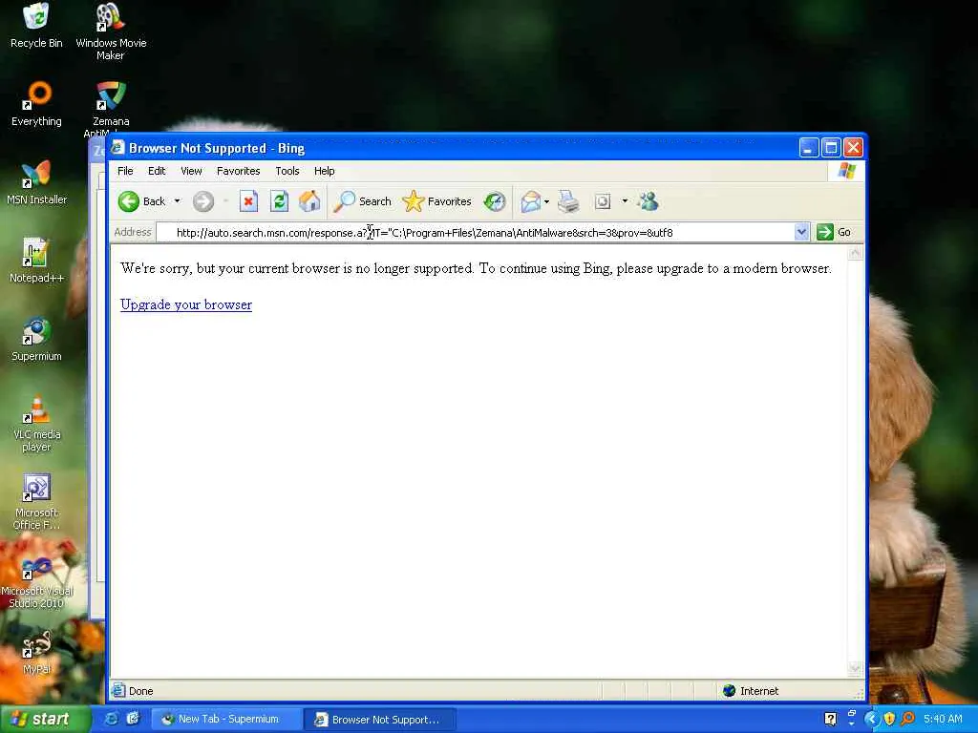
Task: Click Internet Explorer icon in title bar
Action: pyautogui.click(x=117, y=148)
